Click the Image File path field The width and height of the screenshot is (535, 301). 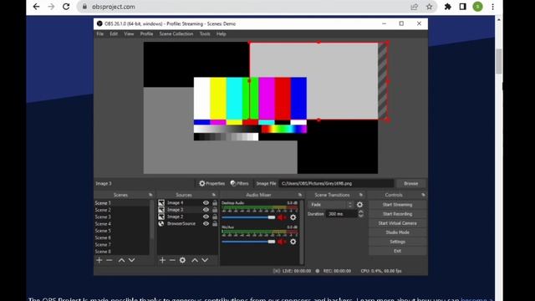pyautogui.click(x=336, y=184)
